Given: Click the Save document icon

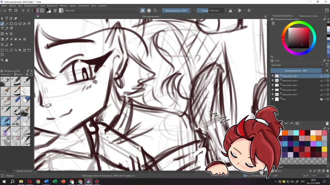Looking at the screenshot, I should (x=16, y=11).
